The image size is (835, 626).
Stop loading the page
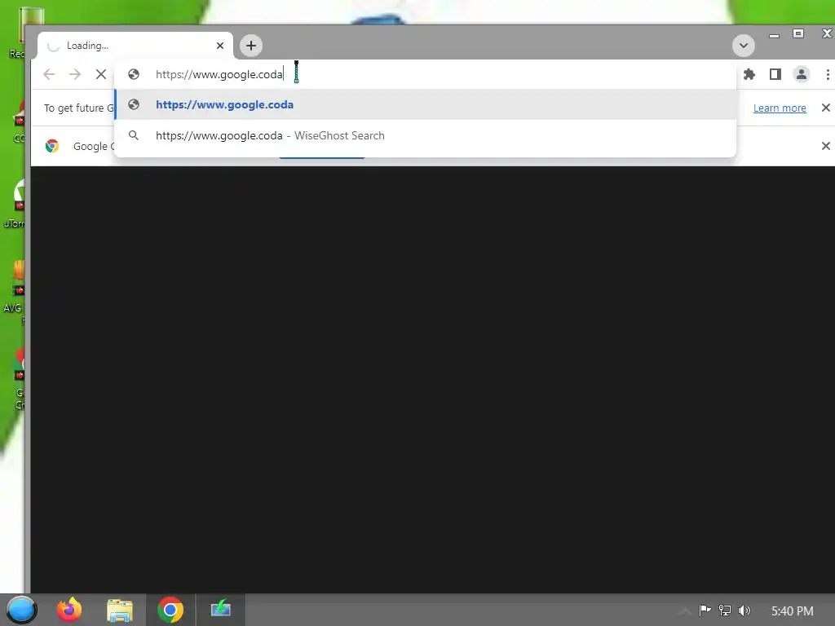click(x=100, y=74)
